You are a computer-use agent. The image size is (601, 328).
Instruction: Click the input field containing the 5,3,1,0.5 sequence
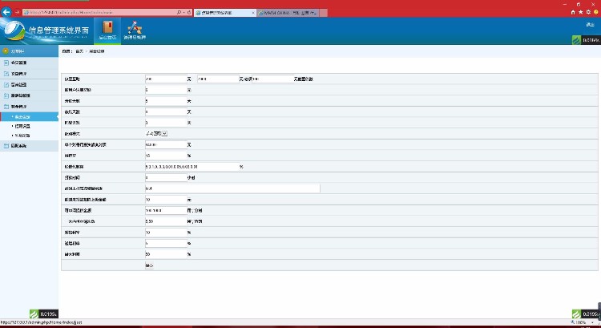pyautogui.click(x=192, y=167)
